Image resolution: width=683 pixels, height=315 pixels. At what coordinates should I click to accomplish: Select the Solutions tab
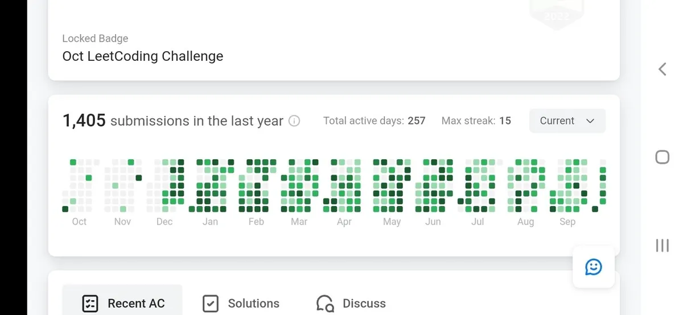tap(253, 304)
